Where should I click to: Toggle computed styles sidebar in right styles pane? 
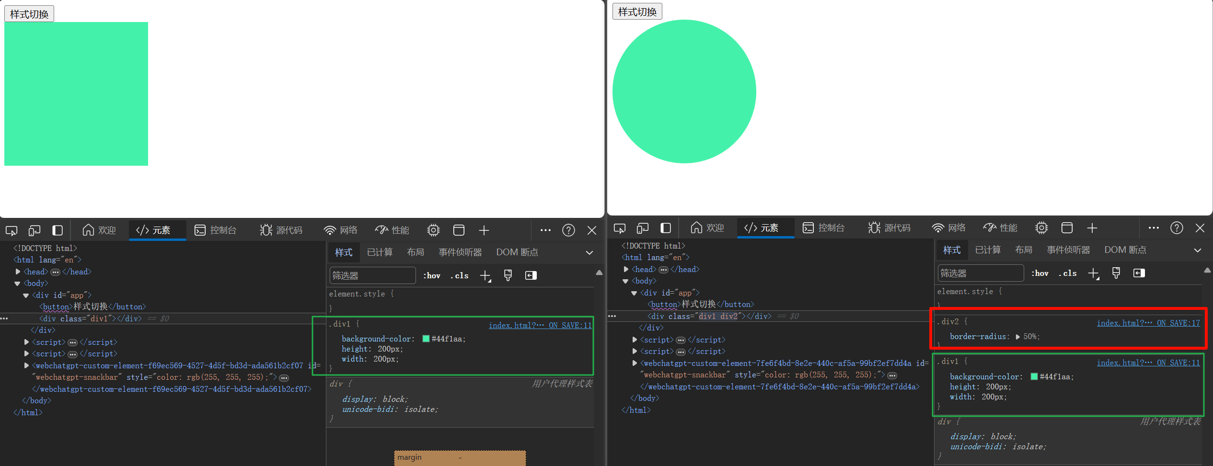click(x=1139, y=273)
